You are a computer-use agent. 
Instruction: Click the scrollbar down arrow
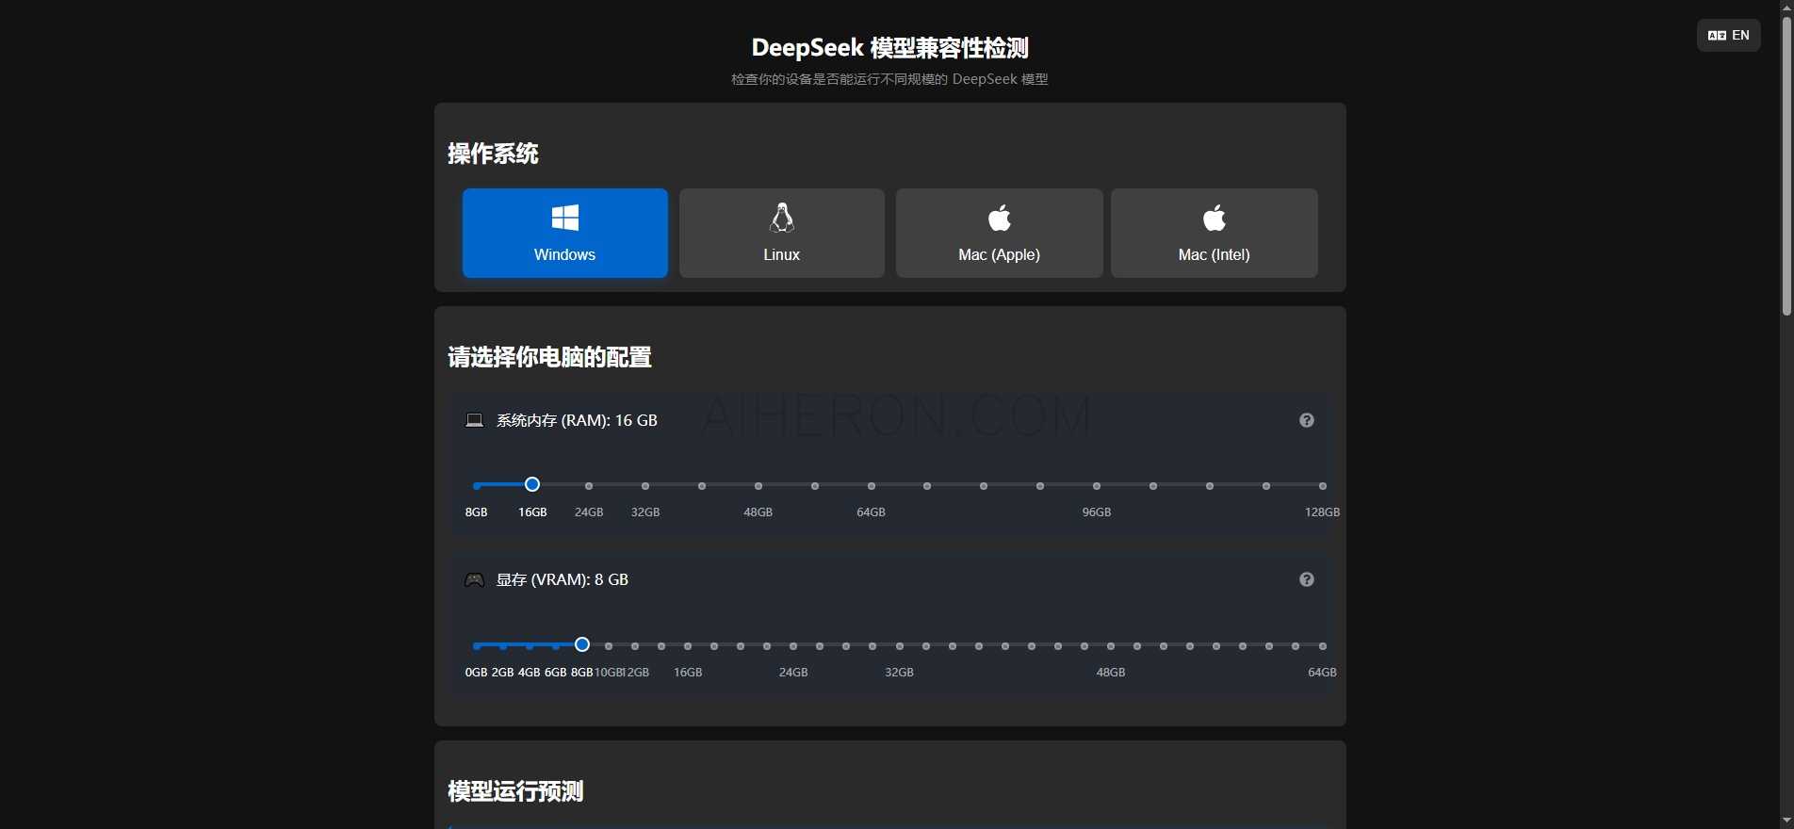[1786, 821]
